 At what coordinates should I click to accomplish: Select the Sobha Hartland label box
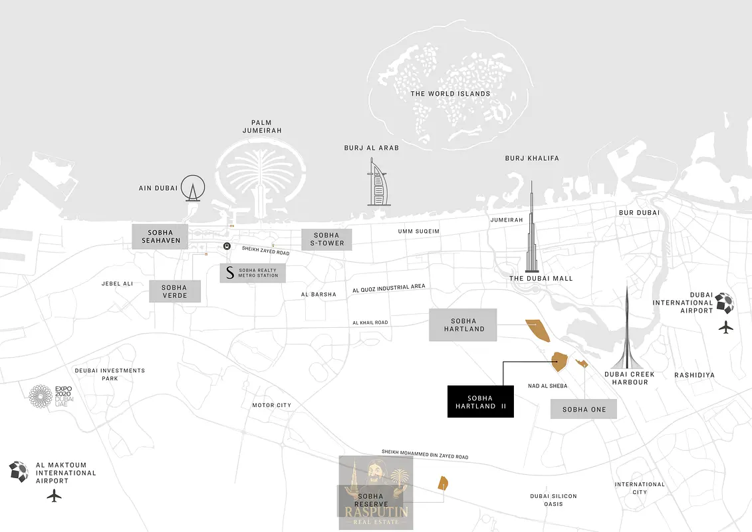463,325
